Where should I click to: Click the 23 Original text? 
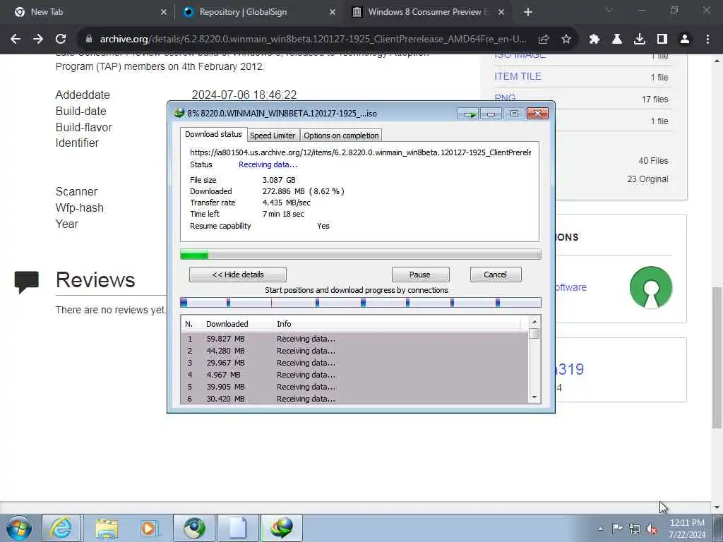pos(647,179)
